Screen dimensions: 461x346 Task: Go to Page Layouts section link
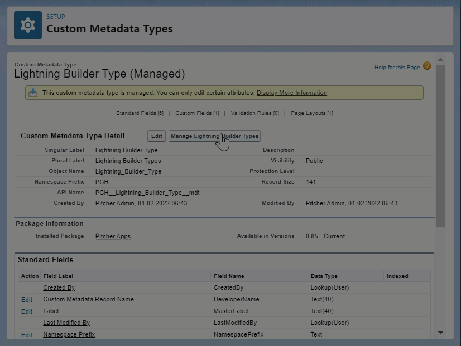[311, 113]
